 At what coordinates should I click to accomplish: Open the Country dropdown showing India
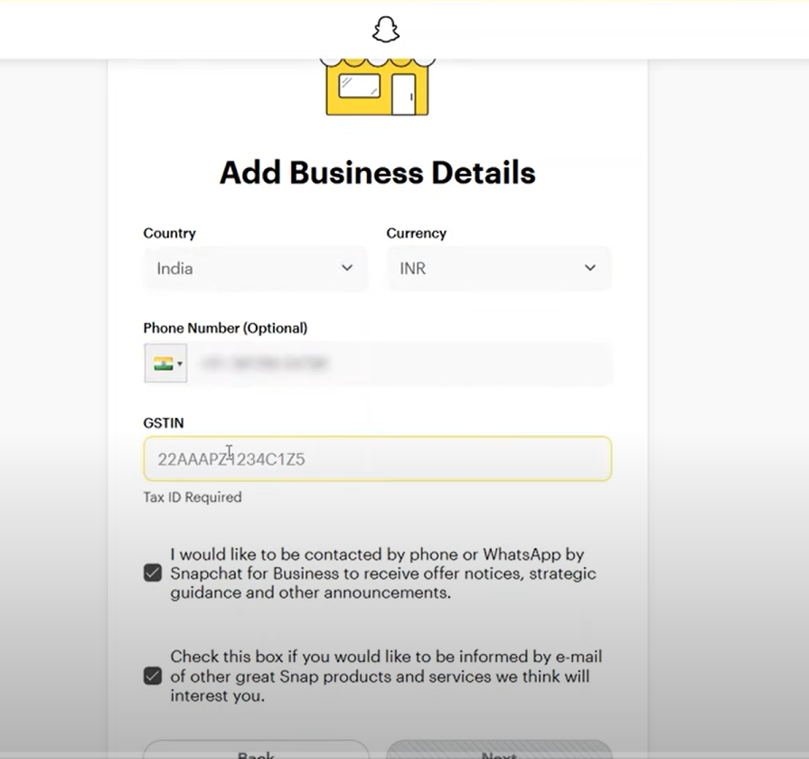pos(256,269)
